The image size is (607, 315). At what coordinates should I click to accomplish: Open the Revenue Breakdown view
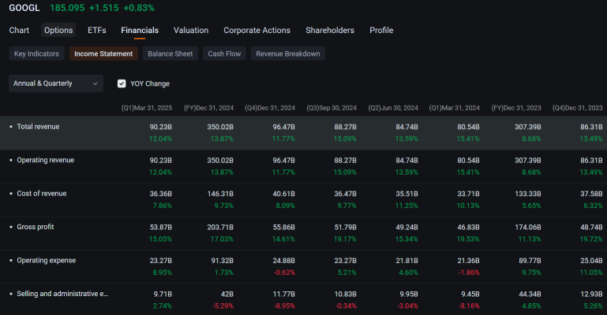pos(287,54)
